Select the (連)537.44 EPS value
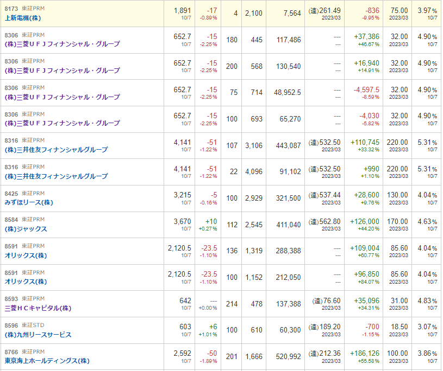443x371 pixels. [325, 195]
